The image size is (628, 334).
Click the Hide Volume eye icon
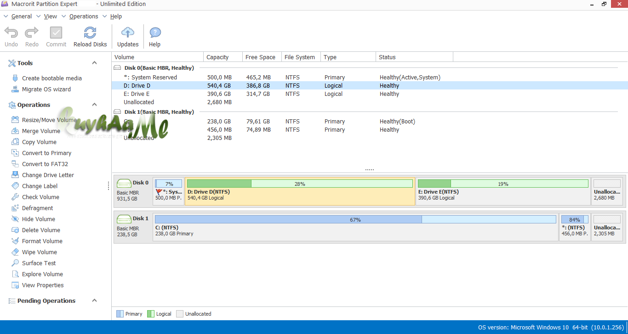click(15, 219)
